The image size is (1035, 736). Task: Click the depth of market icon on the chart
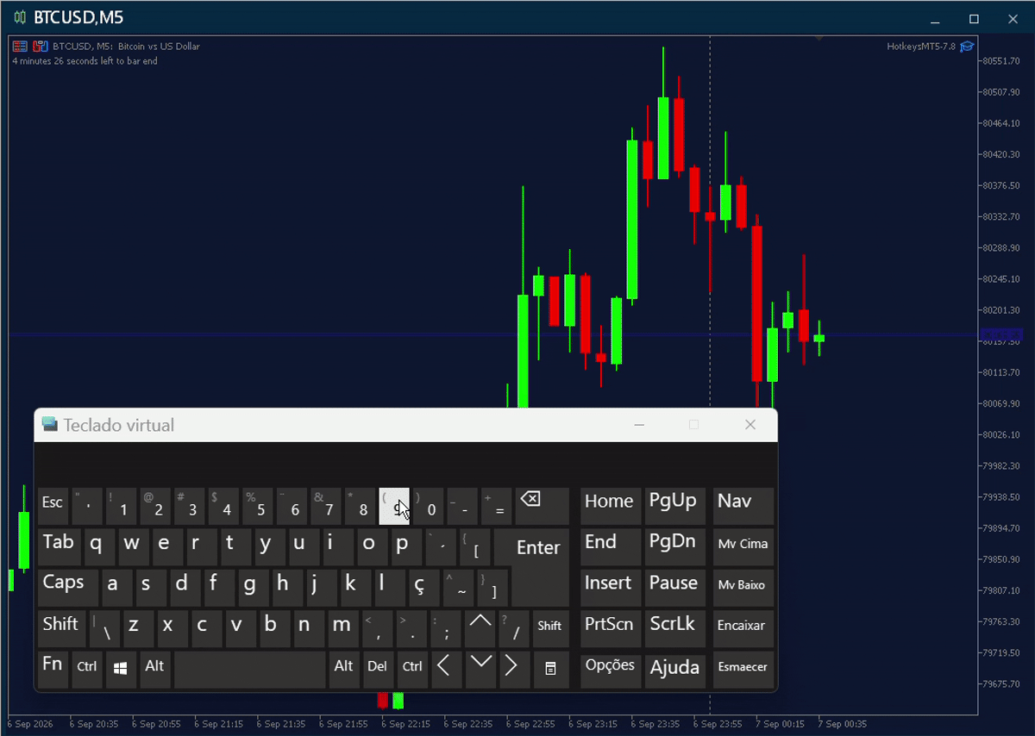(x=40, y=47)
